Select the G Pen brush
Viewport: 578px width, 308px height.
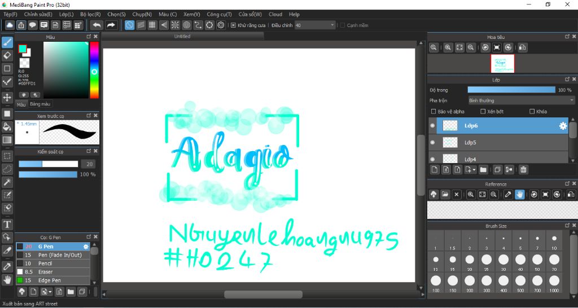52,247
